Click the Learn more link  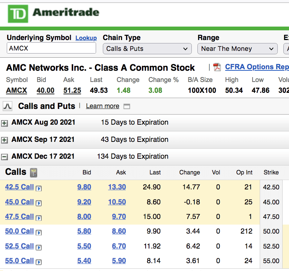102,106
